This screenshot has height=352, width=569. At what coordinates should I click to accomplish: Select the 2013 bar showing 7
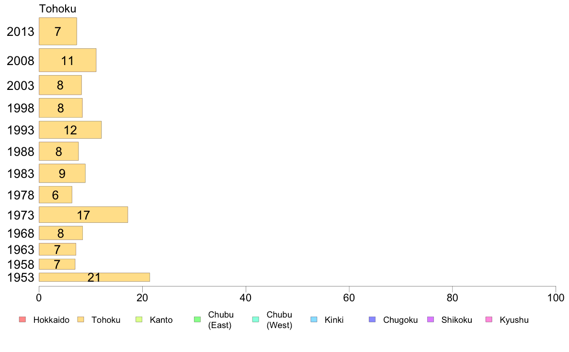(58, 31)
